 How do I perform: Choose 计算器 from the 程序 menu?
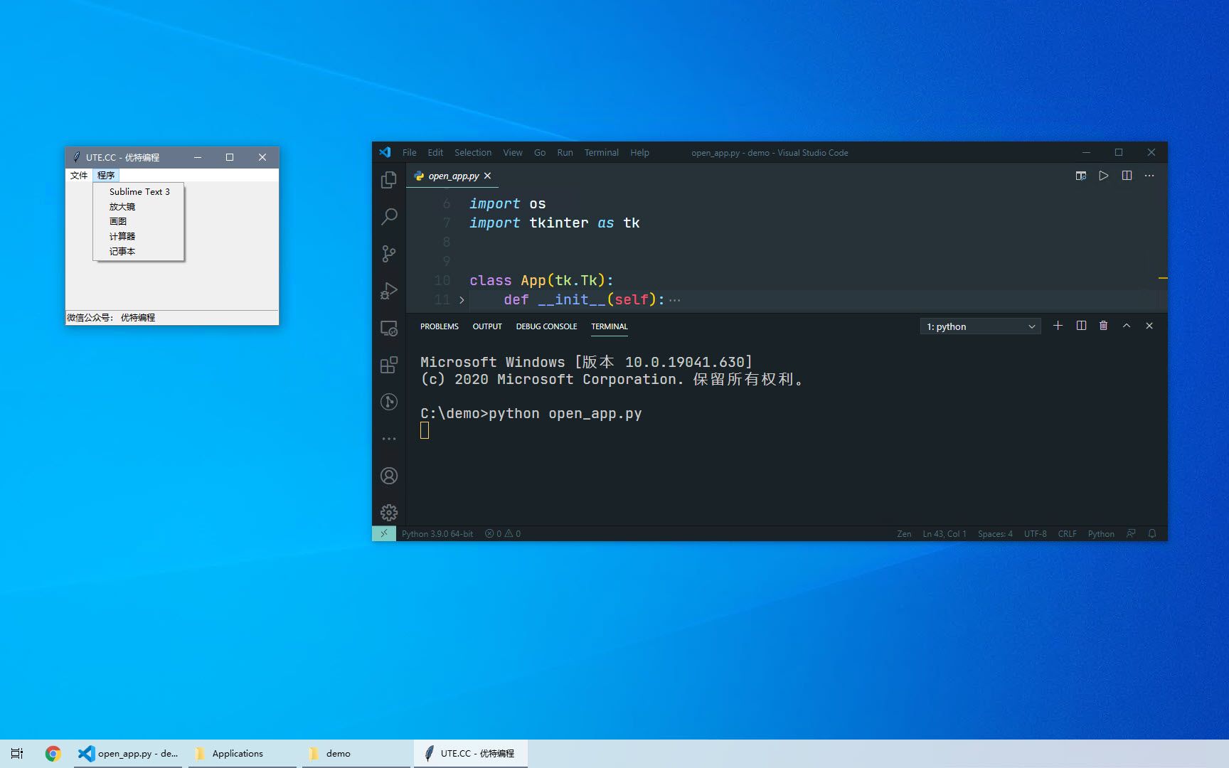pos(139,237)
